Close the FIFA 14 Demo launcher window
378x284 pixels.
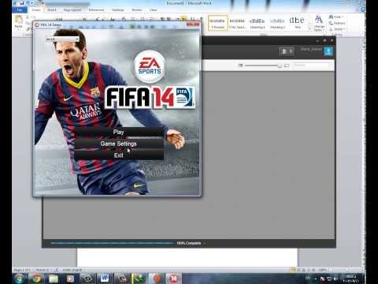pyautogui.click(x=194, y=24)
